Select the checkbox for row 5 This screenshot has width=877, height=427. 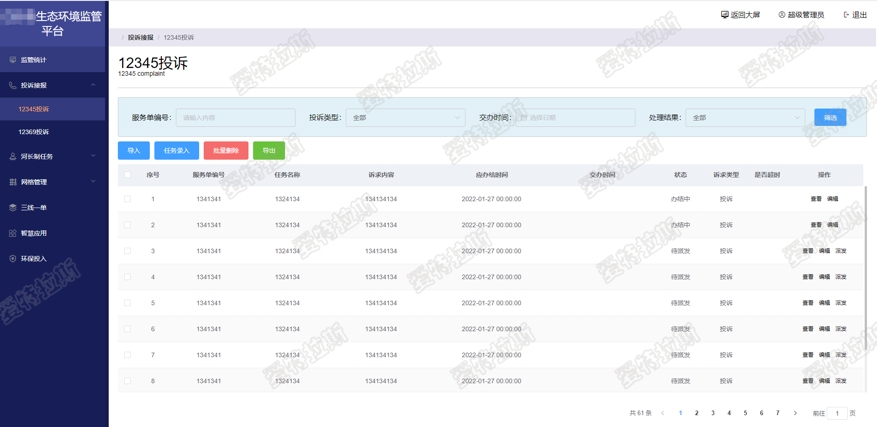127,303
